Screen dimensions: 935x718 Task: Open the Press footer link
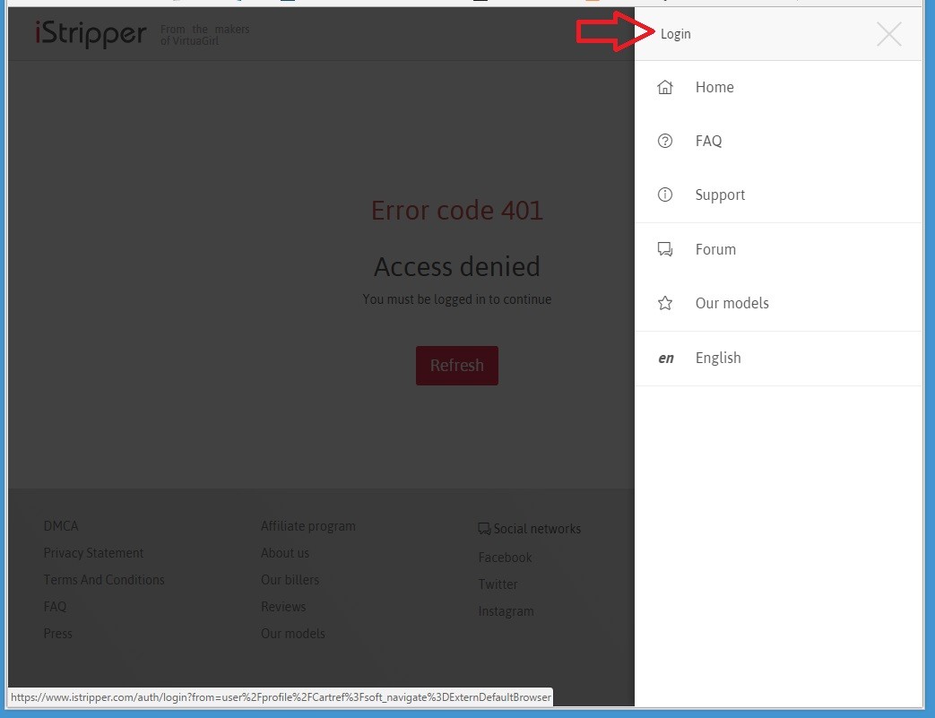tap(58, 634)
